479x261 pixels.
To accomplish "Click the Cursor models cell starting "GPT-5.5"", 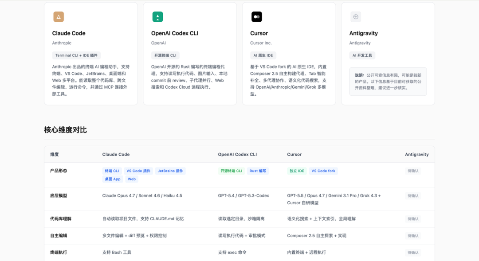I will click(x=334, y=199).
